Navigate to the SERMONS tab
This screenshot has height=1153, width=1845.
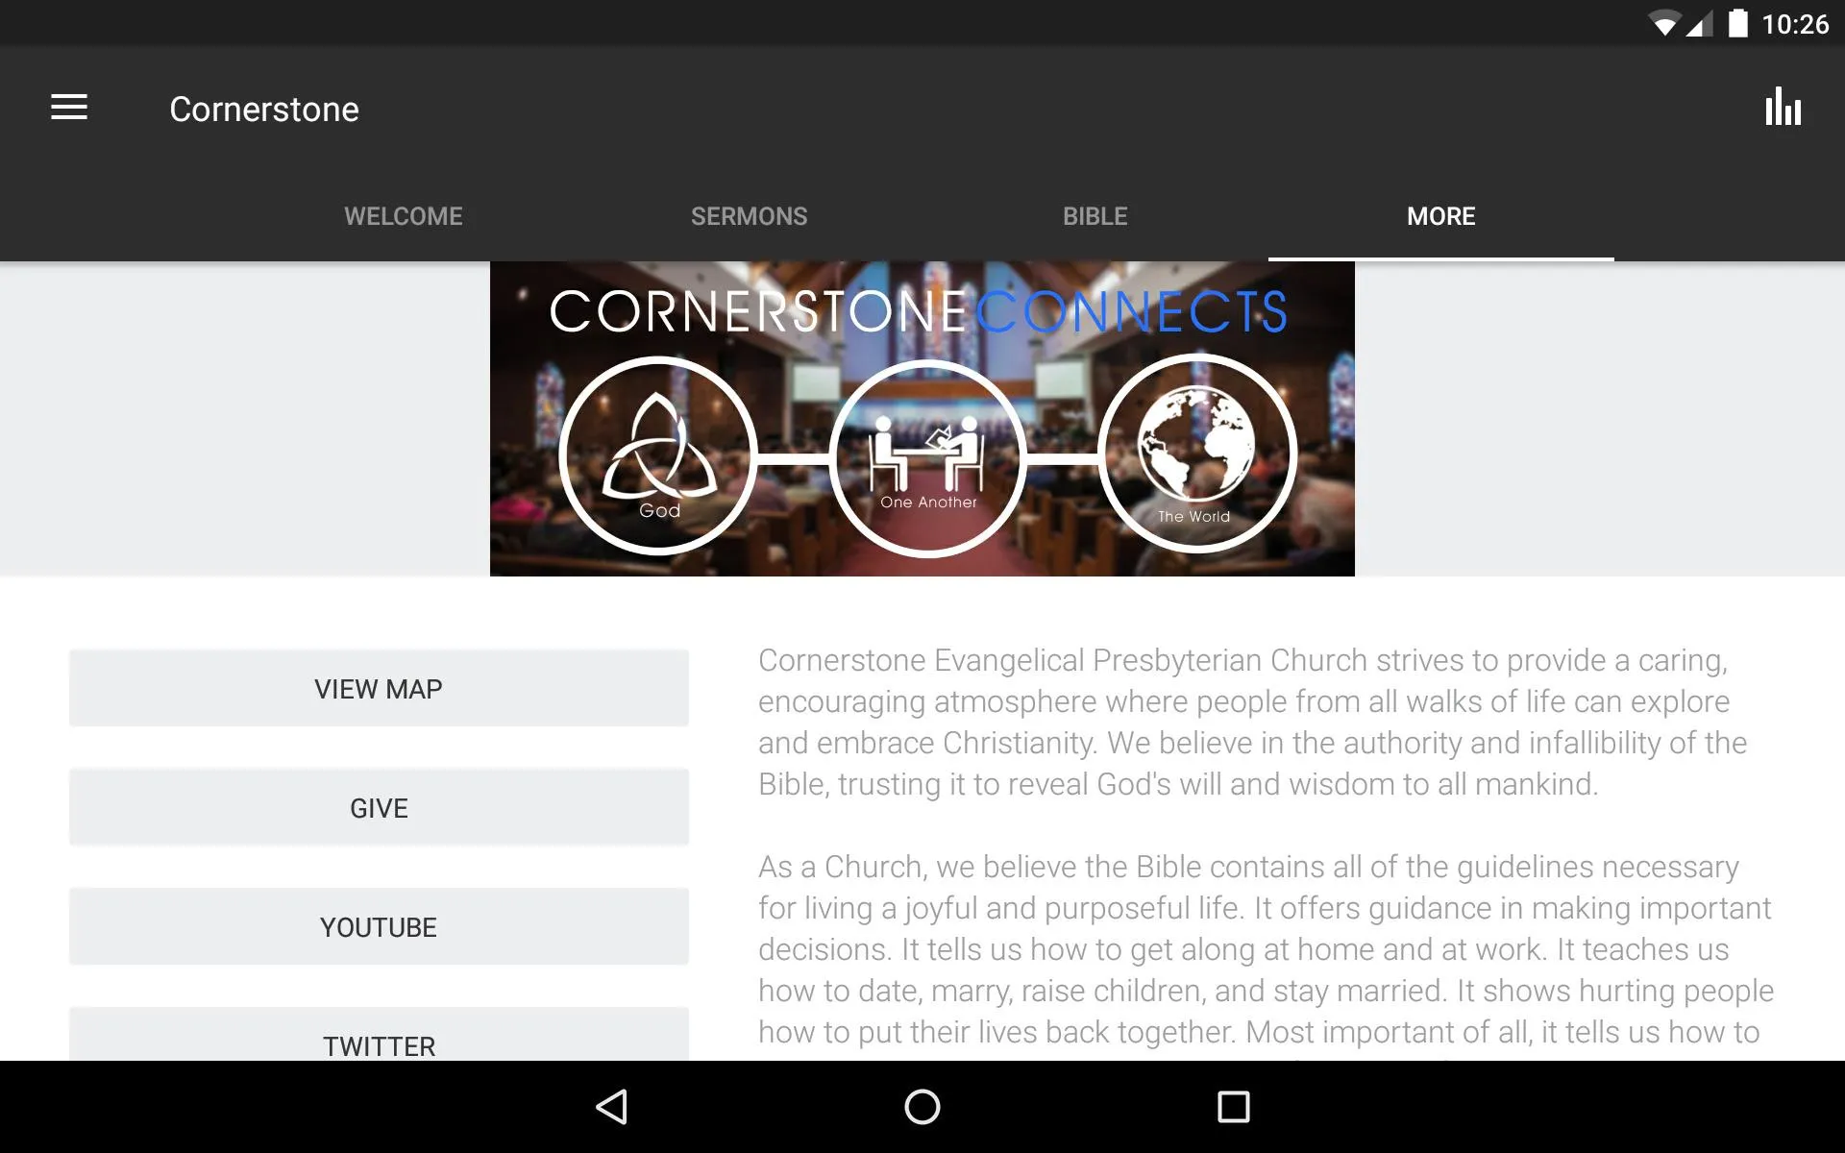(x=750, y=215)
